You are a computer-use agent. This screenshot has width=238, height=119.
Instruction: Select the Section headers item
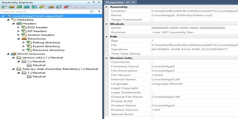click(x=41, y=35)
